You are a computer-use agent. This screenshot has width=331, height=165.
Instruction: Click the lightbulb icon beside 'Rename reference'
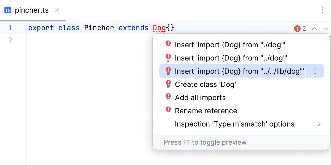[x=168, y=111]
